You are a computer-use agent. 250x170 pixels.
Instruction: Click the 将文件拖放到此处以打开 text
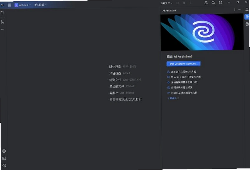coord(126,99)
